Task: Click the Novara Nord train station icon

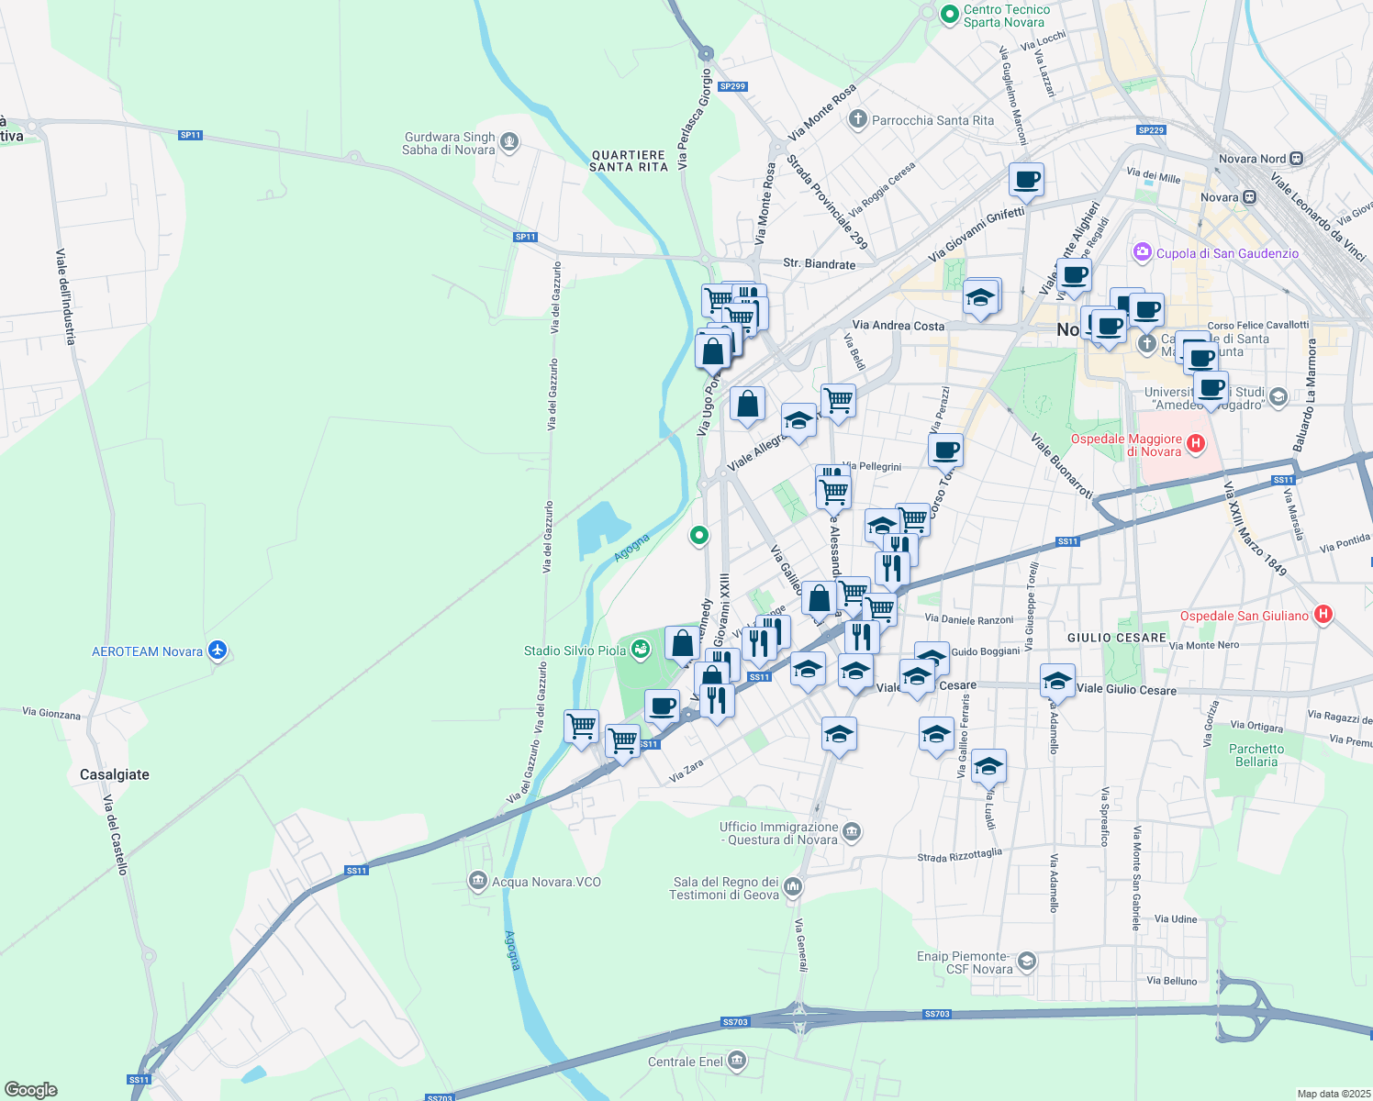Action: tap(1296, 159)
